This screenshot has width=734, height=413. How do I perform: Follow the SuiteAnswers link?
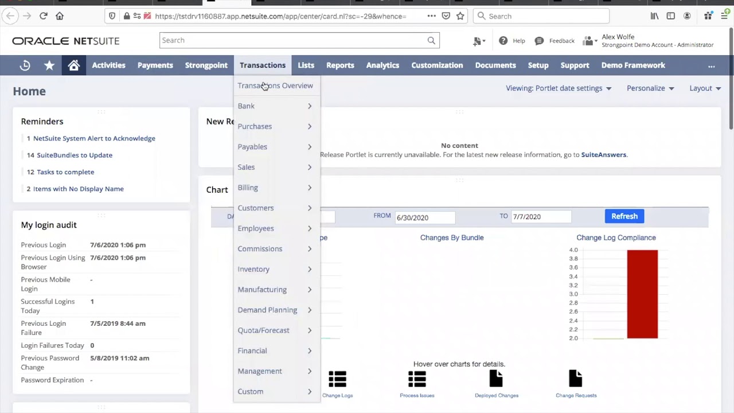(x=604, y=154)
